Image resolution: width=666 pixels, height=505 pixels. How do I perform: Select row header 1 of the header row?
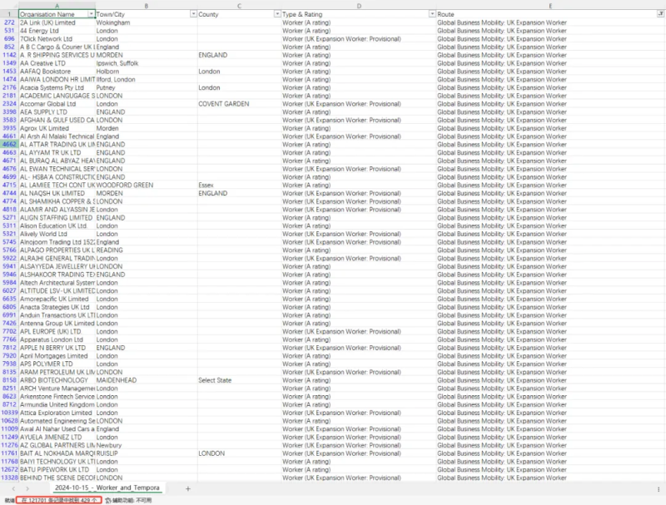click(9, 14)
